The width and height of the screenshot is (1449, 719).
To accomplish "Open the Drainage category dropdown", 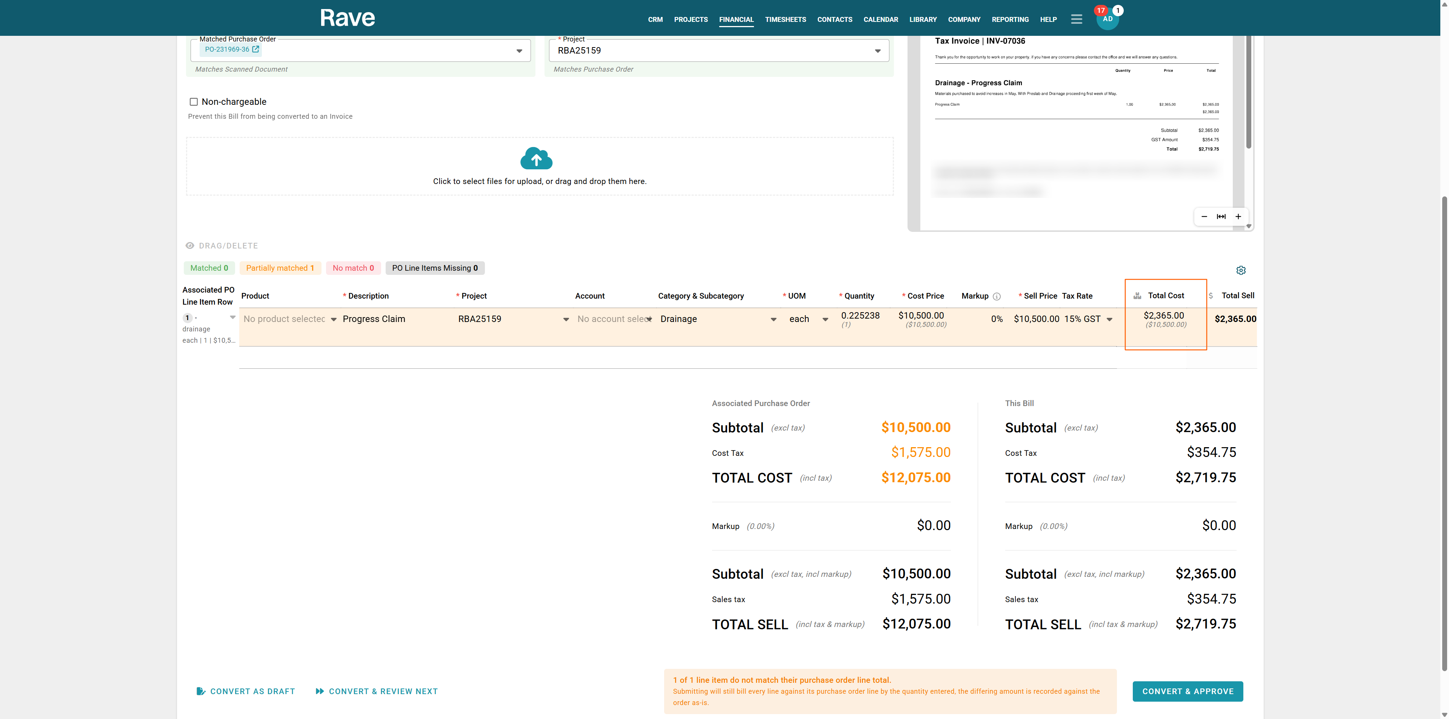I will (x=774, y=319).
